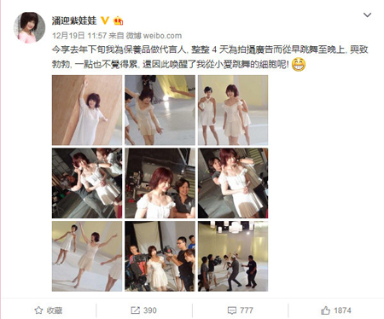The image size is (384, 319).
Task: Like the post with thumbs-up 1874
Action: [336, 310]
